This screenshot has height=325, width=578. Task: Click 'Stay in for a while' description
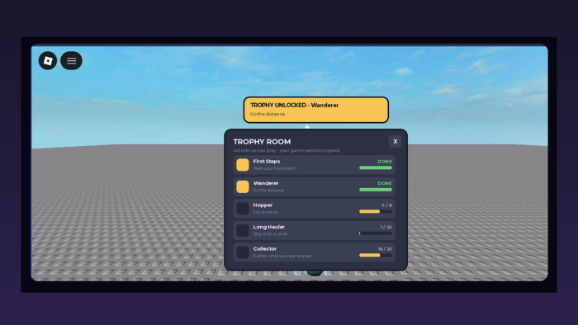point(270,234)
